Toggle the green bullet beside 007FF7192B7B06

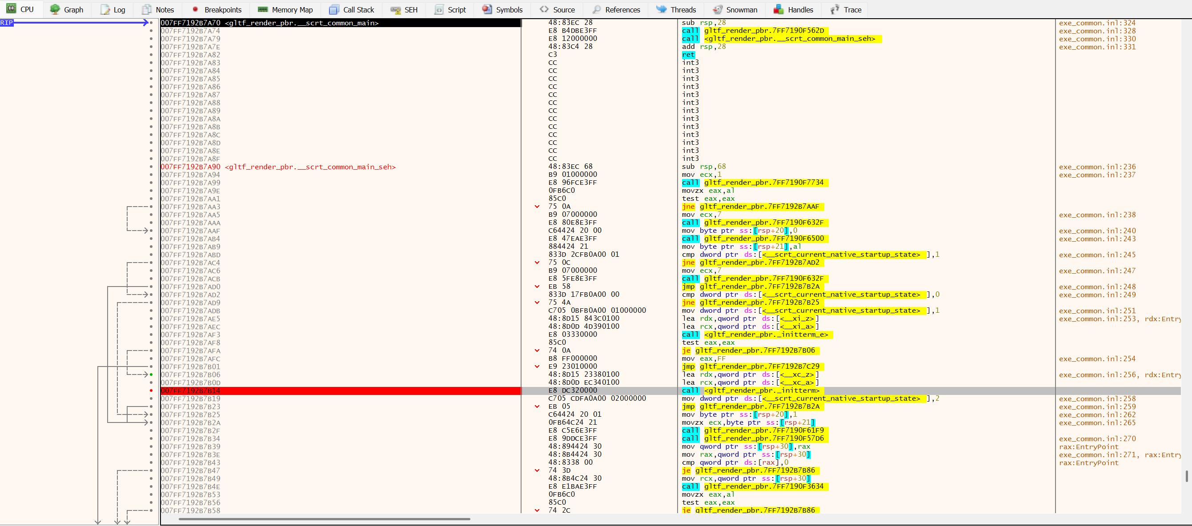151,375
